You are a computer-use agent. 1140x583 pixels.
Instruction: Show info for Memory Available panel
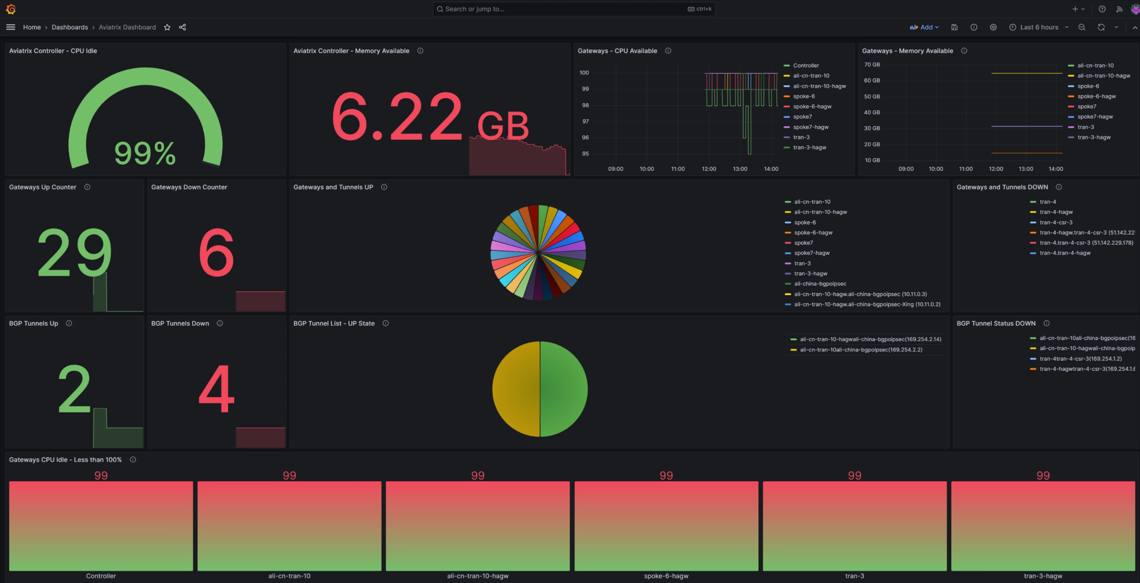point(420,51)
